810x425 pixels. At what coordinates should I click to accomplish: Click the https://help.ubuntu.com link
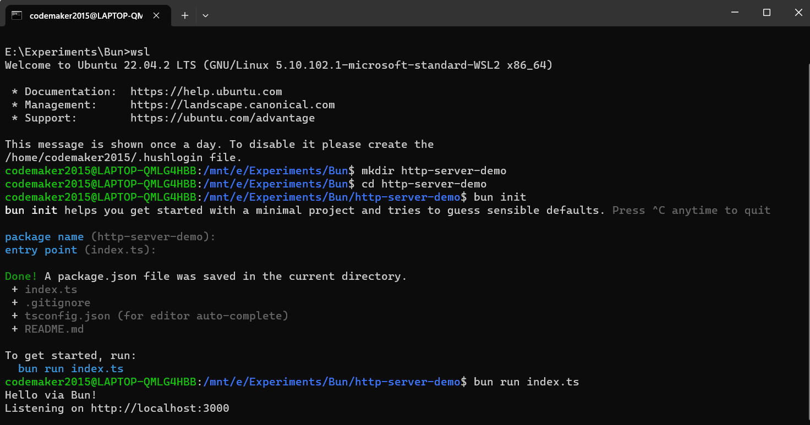pyautogui.click(x=206, y=92)
